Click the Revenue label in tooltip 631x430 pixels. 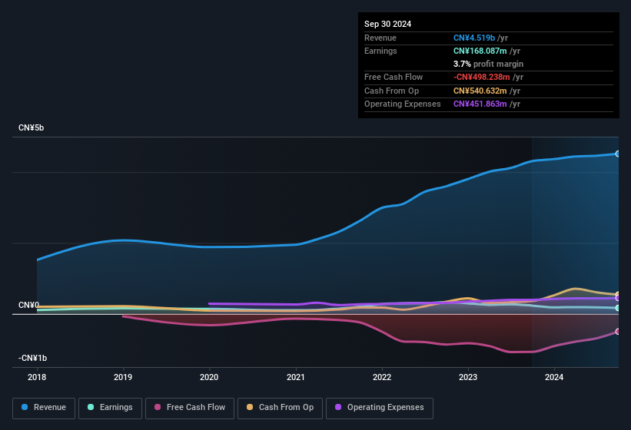click(x=380, y=38)
